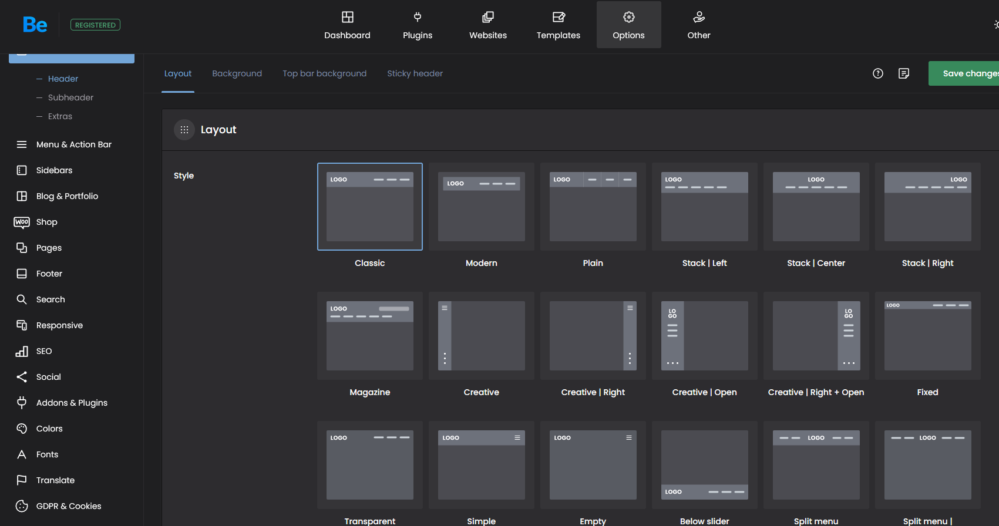999x526 pixels.
Task: Open the Dashboard section
Action: (x=347, y=25)
